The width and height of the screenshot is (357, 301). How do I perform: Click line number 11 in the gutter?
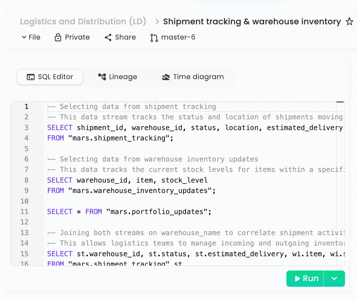(25, 211)
